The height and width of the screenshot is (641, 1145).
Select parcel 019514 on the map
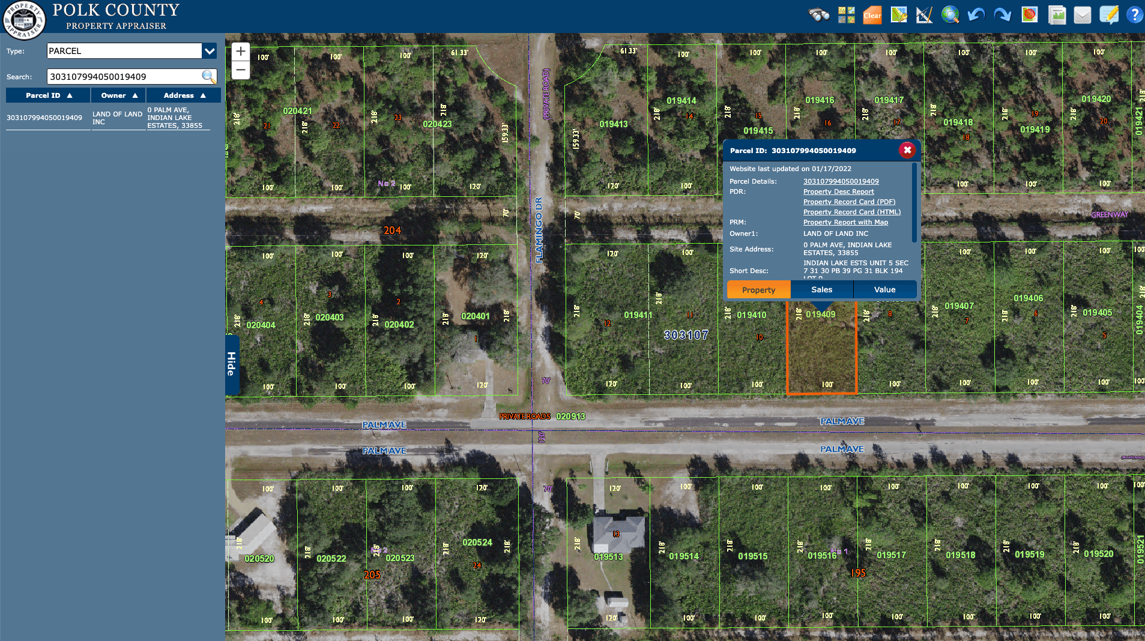pos(683,556)
